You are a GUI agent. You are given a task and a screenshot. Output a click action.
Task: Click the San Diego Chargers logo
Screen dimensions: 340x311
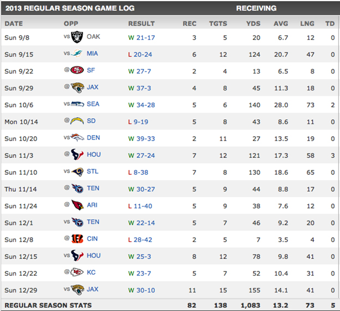[77, 121]
